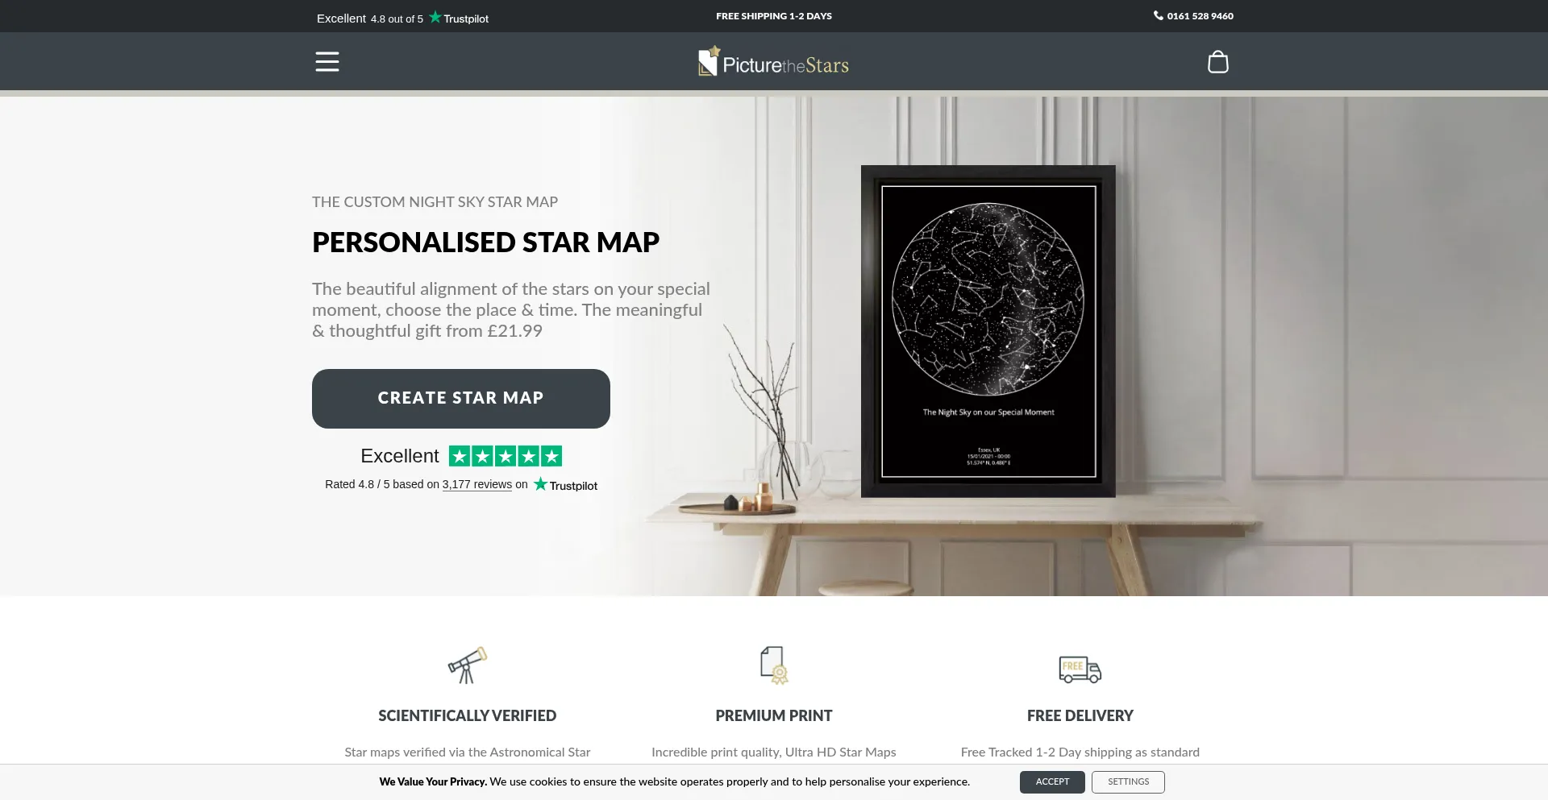The image size is (1548, 800).
Task: Click the Free Shipping 1-2 Days banner text
Action: pyautogui.click(x=774, y=16)
